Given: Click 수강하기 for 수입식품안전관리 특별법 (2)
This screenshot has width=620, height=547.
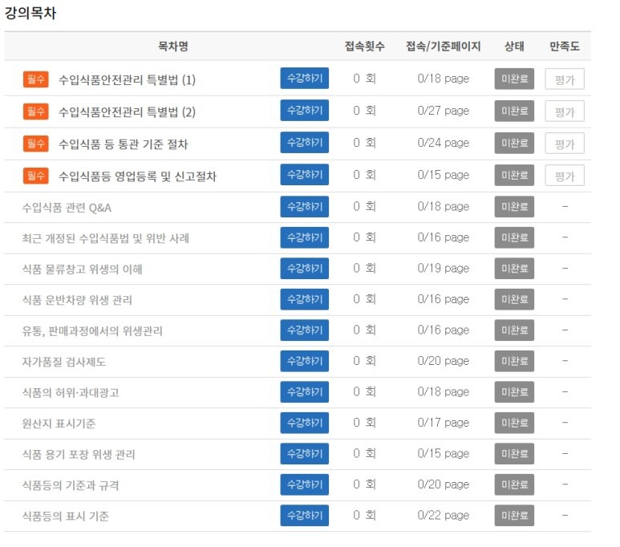Looking at the screenshot, I should pos(305,111).
